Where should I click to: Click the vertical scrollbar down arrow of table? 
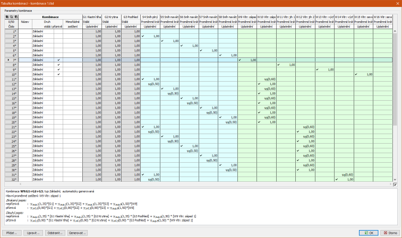coord(395,179)
